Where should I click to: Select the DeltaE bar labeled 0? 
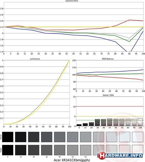click(x=79, y=125)
